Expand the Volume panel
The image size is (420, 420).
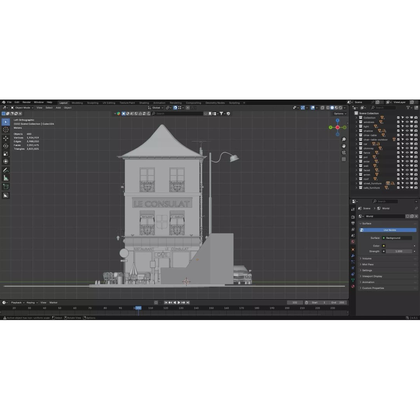pos(388,259)
